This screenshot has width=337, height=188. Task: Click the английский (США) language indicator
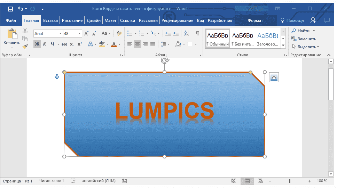pos(99,181)
